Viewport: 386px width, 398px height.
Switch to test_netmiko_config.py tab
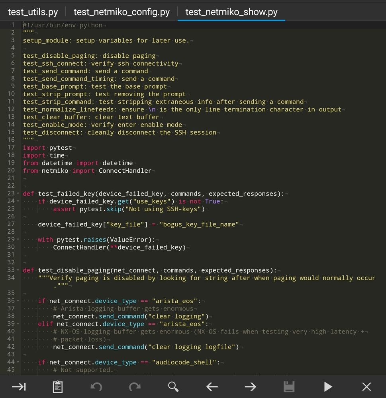pos(121,12)
